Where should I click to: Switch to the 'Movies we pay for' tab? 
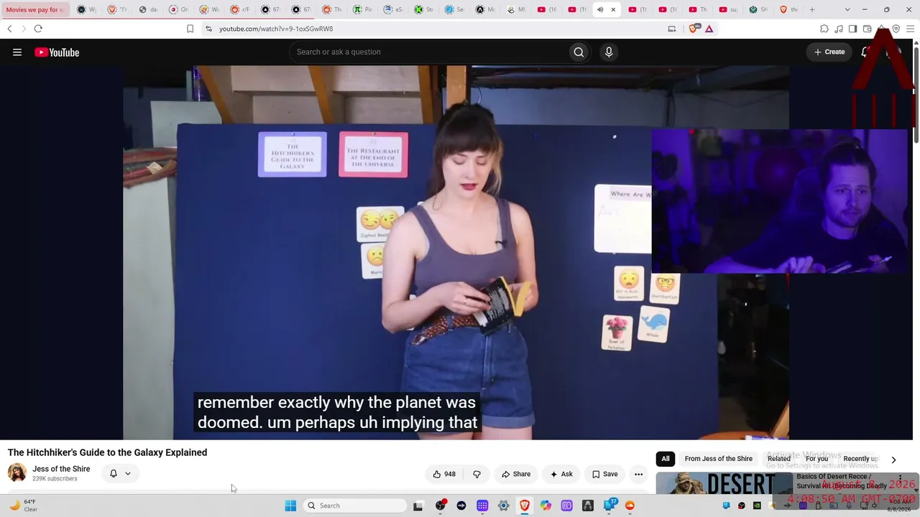(34, 9)
